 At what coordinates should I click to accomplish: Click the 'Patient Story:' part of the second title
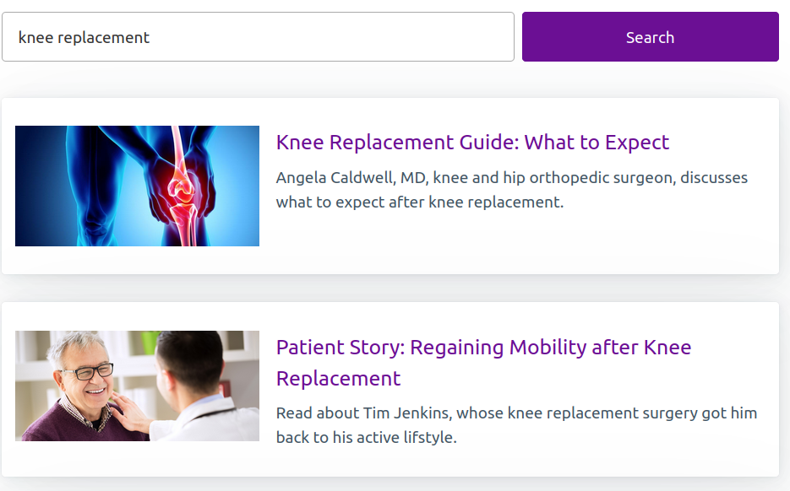[x=341, y=347]
